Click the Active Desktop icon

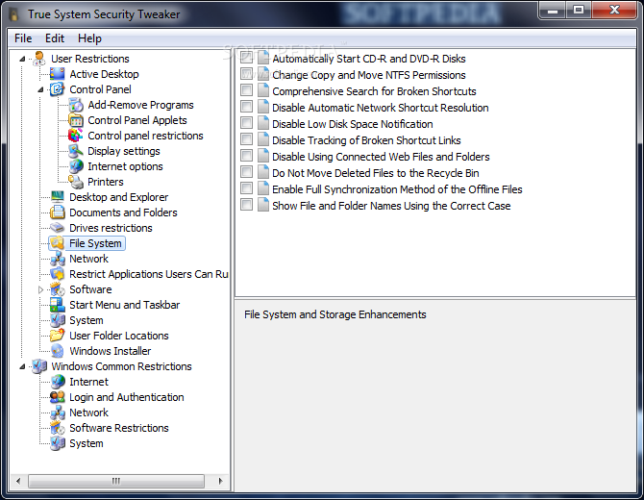click(57, 74)
